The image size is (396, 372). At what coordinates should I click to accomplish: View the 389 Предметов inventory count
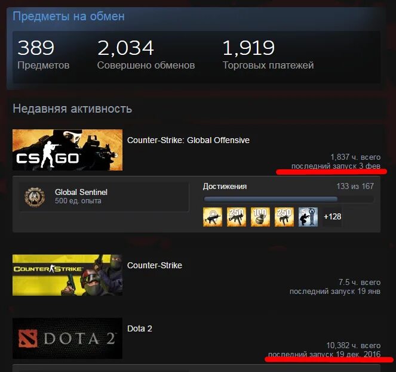point(43,55)
